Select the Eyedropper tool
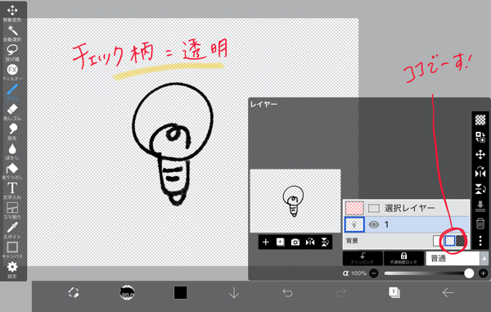 pos(12,230)
